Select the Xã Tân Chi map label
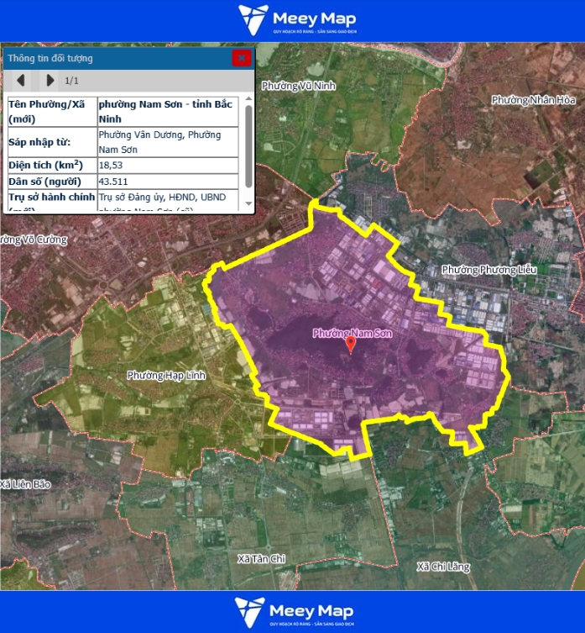 coord(261,559)
